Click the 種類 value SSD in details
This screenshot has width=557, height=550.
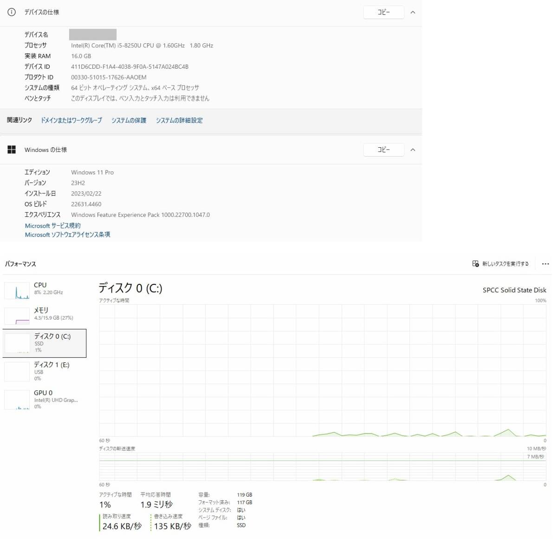click(x=241, y=525)
